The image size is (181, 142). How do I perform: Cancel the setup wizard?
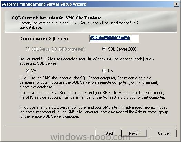coord(163,133)
